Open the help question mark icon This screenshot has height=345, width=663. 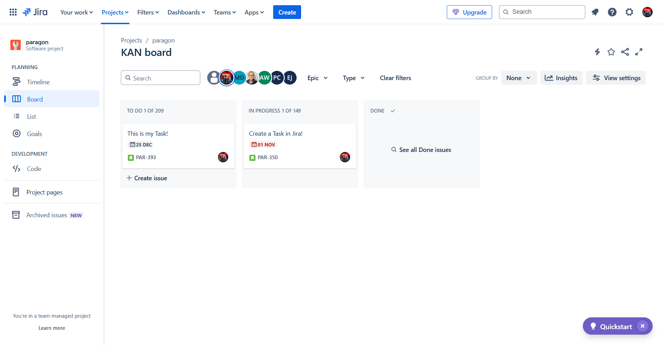click(612, 12)
